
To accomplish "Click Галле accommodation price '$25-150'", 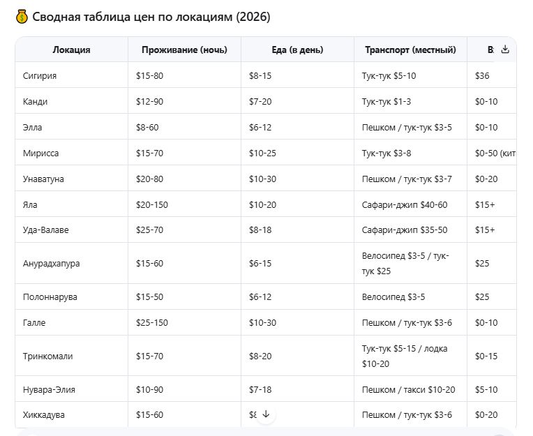I will 152,323.
